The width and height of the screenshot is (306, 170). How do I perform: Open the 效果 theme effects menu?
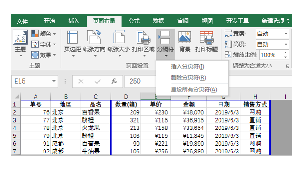44,55
